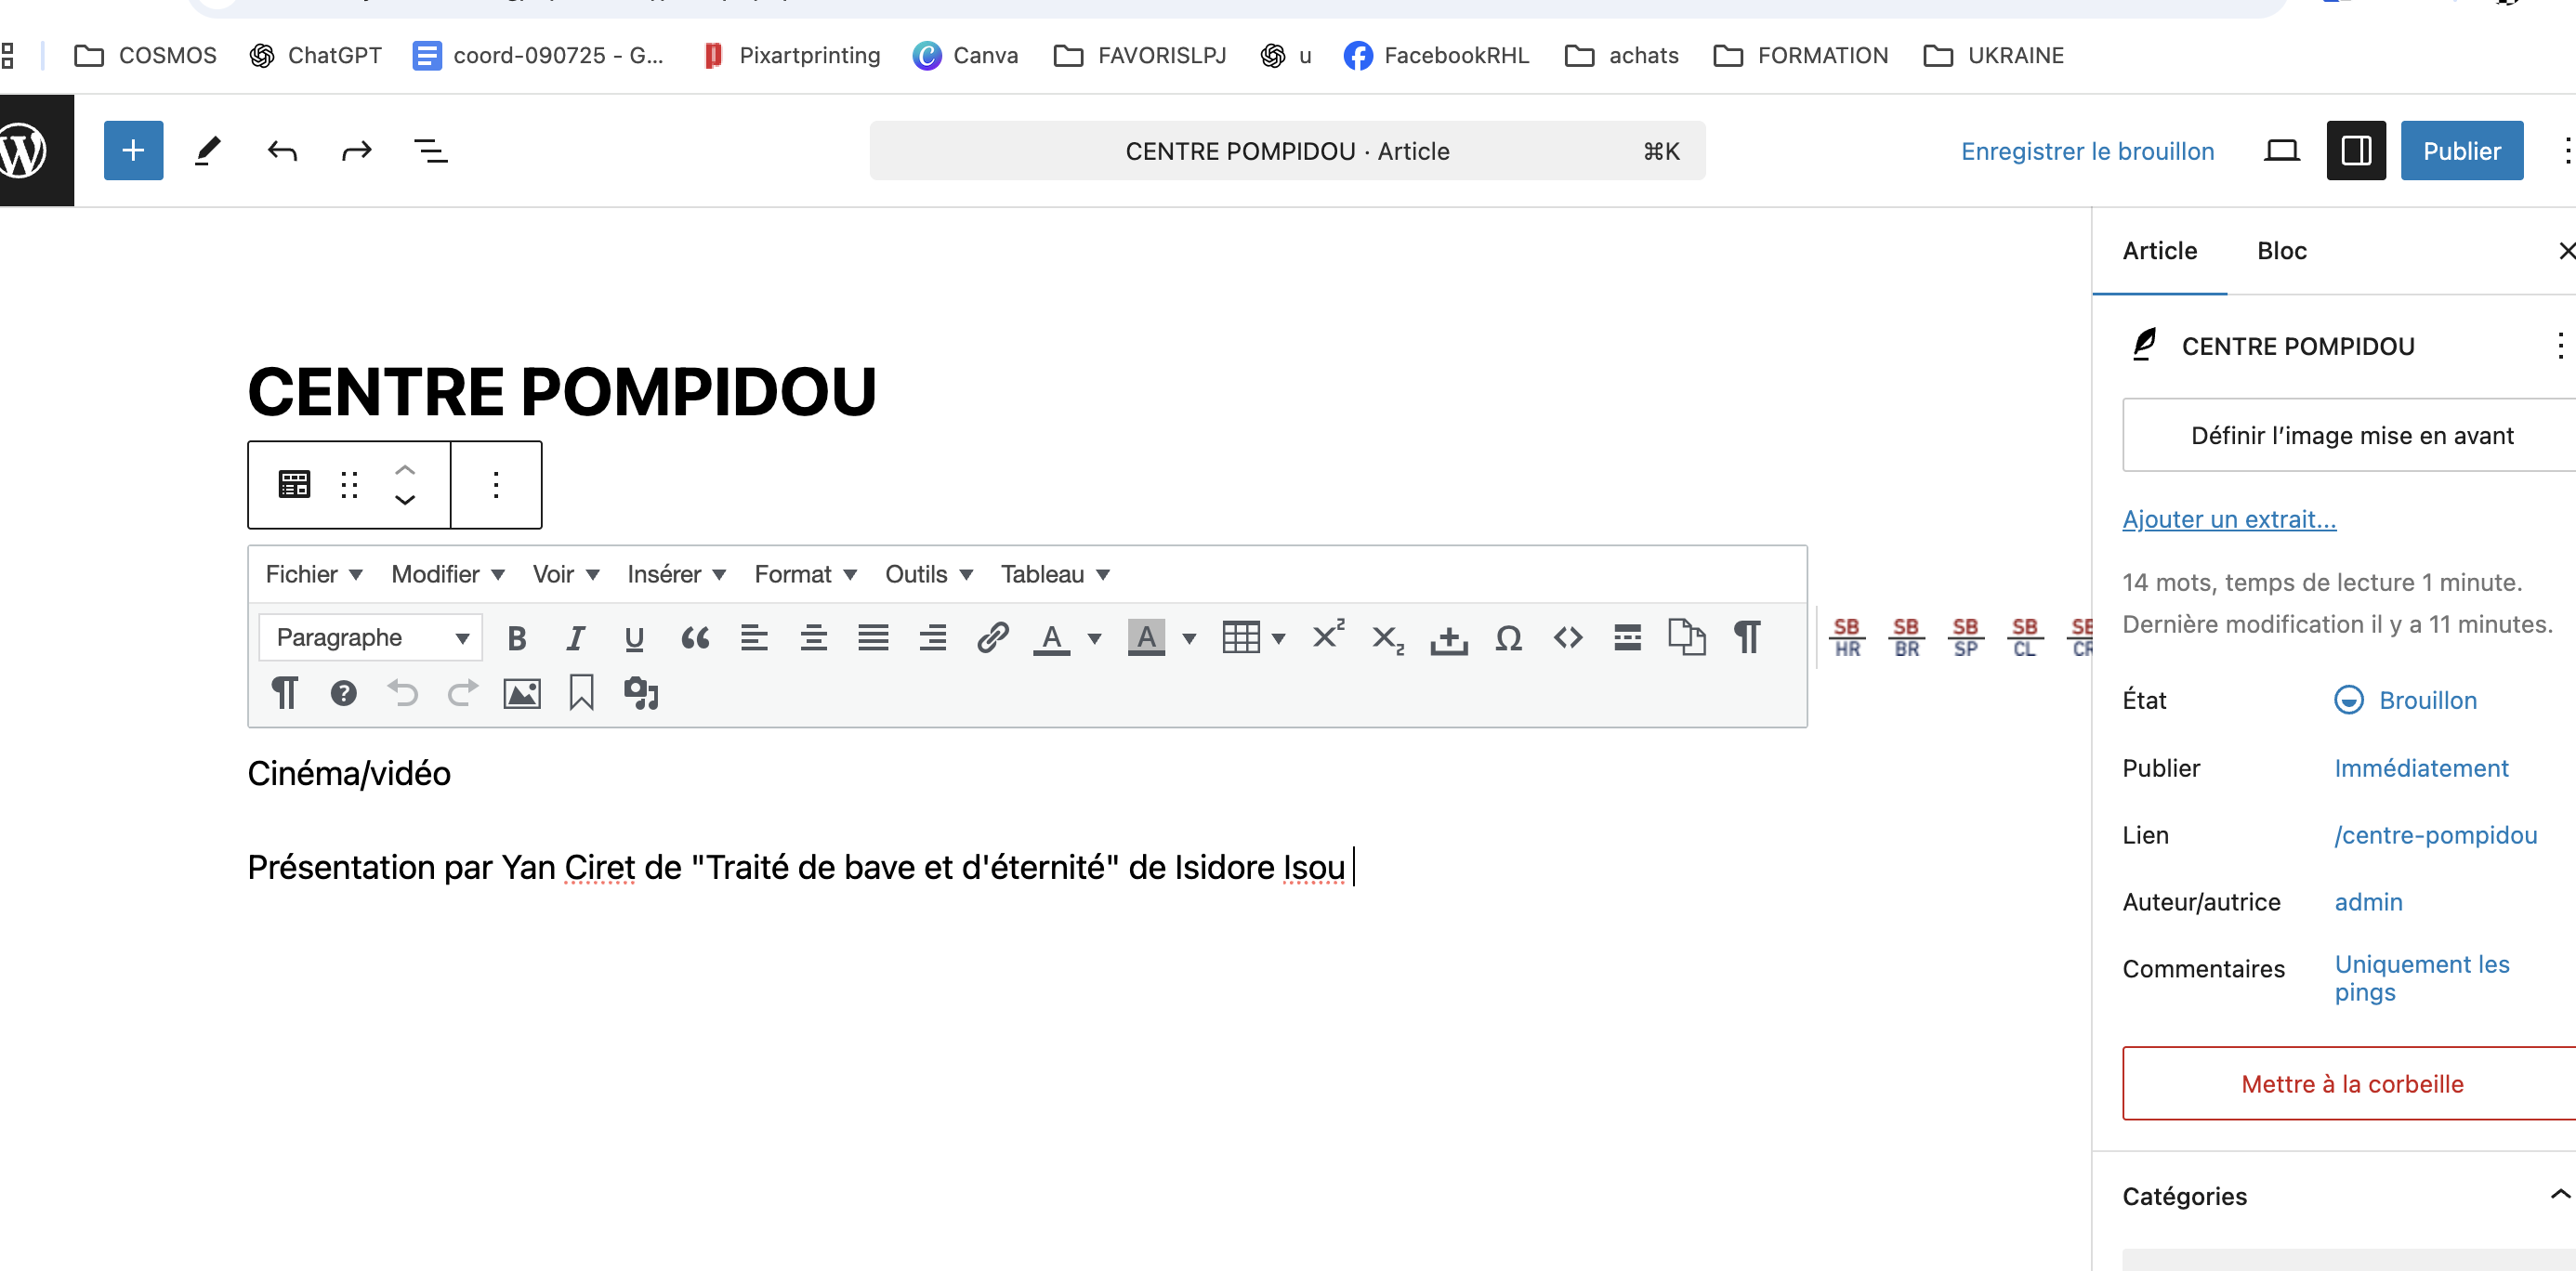Click Définir l'image mise en avant
The height and width of the screenshot is (1271, 2576).
pos(2352,435)
